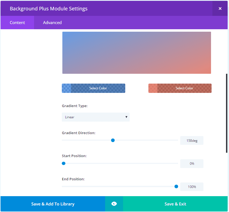Select the red gradient end color
The image size is (229, 212).
coord(184,88)
